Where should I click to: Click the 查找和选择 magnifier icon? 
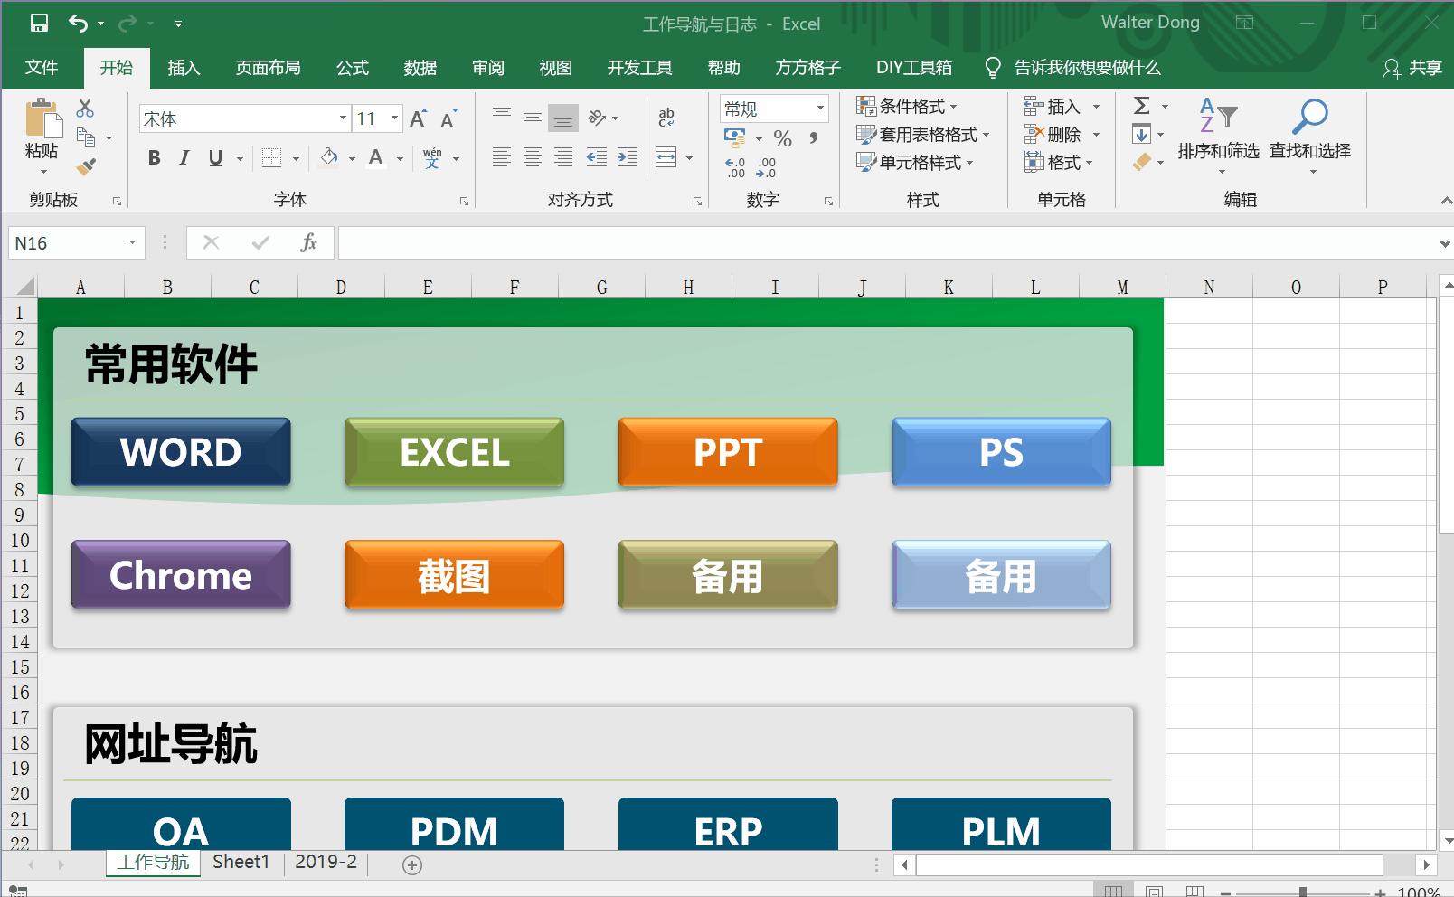(x=1309, y=118)
